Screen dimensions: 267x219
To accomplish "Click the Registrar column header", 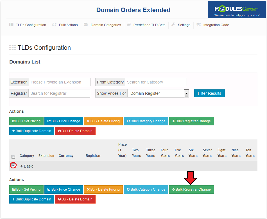I will pos(93,156).
